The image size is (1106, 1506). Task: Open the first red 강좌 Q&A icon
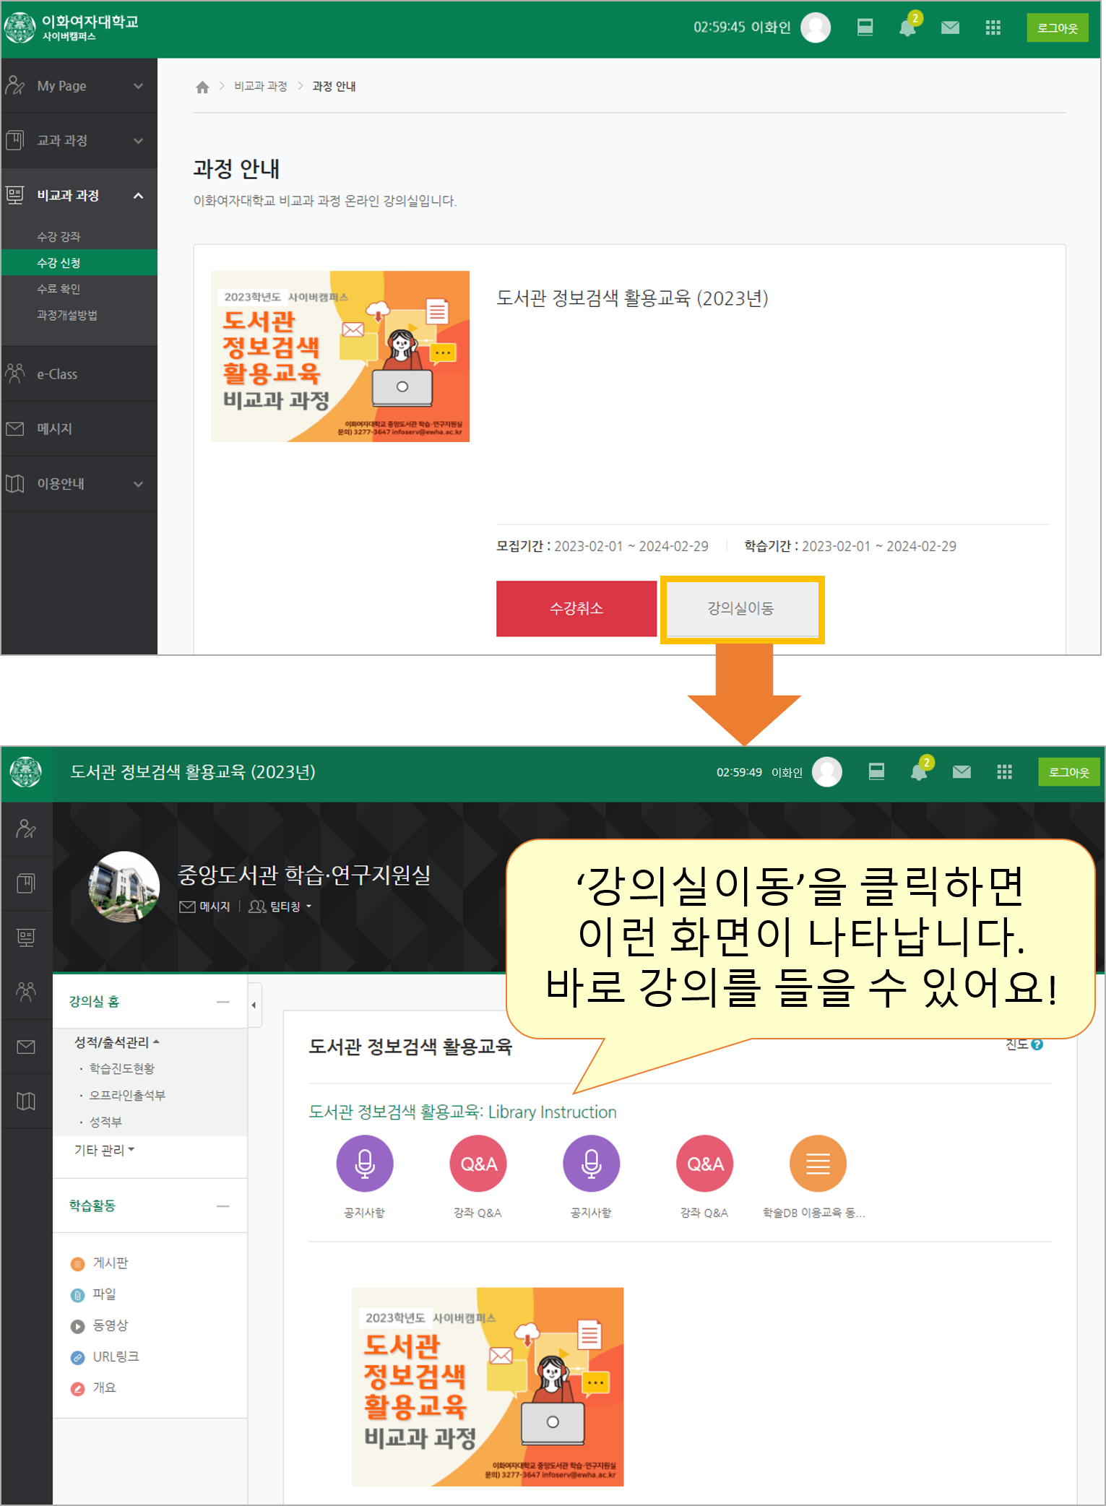coord(478,1163)
